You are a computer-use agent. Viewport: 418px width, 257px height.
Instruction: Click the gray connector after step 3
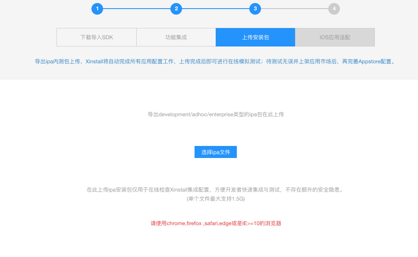[x=295, y=9]
